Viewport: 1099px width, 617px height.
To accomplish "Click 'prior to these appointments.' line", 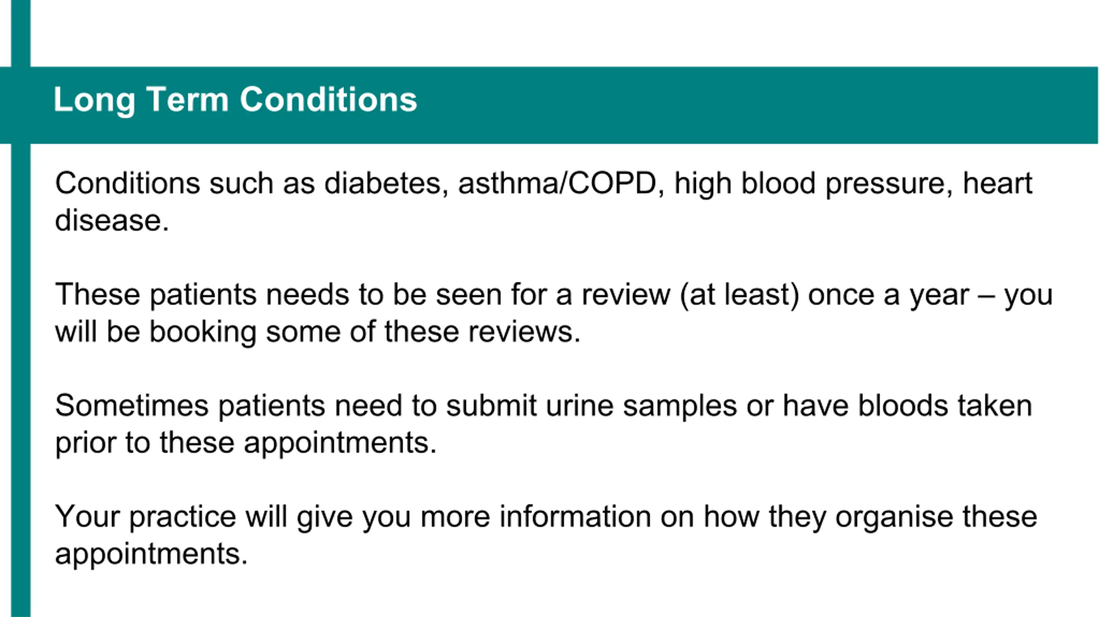I will (246, 443).
